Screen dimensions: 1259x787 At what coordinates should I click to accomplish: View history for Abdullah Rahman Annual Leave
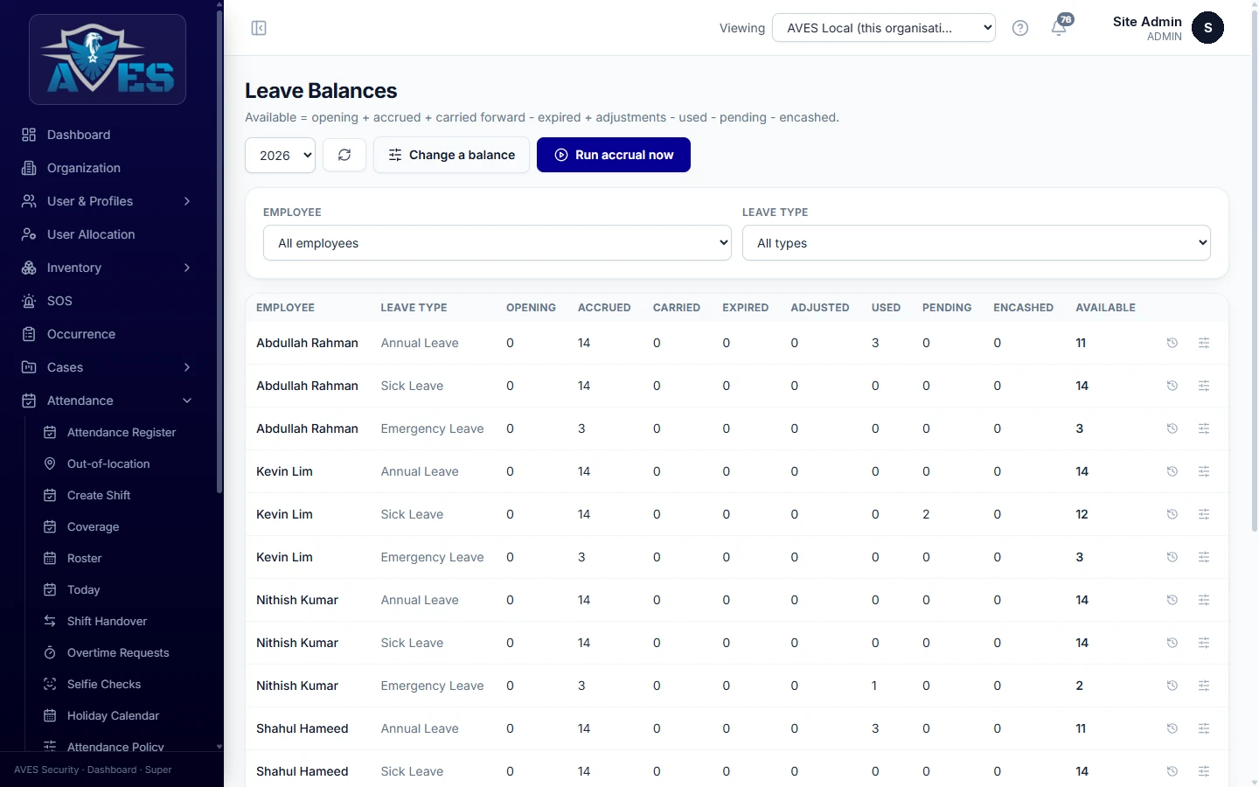pyautogui.click(x=1172, y=343)
